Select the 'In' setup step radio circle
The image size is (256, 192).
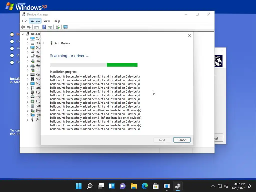coord(12,55)
